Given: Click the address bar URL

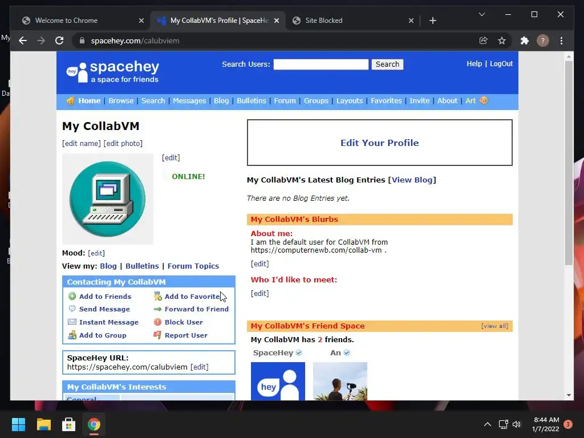Looking at the screenshot, I should 135,40.
